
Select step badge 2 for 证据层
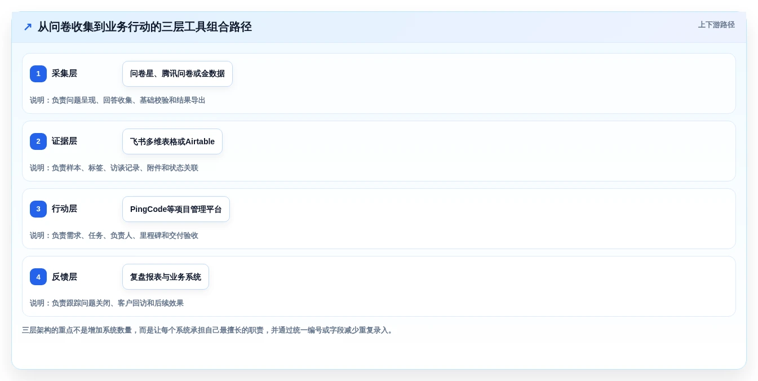click(38, 141)
